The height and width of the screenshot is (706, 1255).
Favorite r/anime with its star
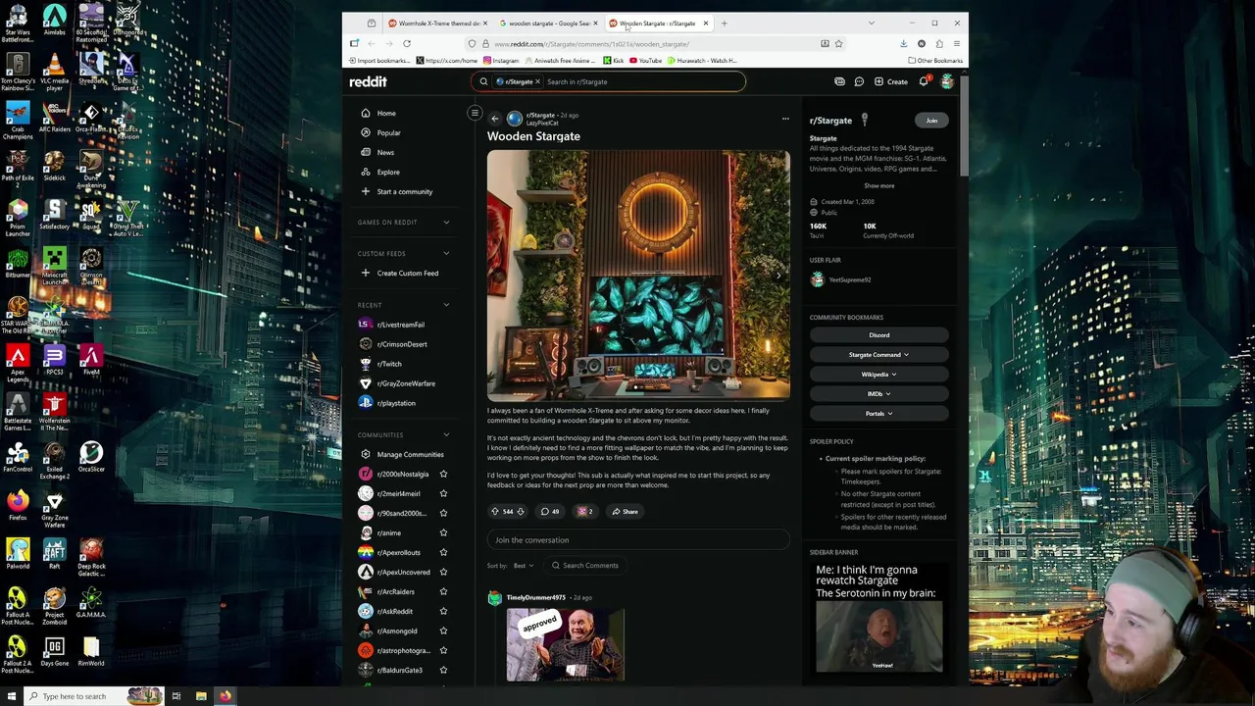443,533
